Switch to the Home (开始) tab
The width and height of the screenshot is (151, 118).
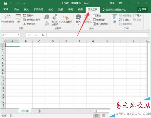click(16, 9)
